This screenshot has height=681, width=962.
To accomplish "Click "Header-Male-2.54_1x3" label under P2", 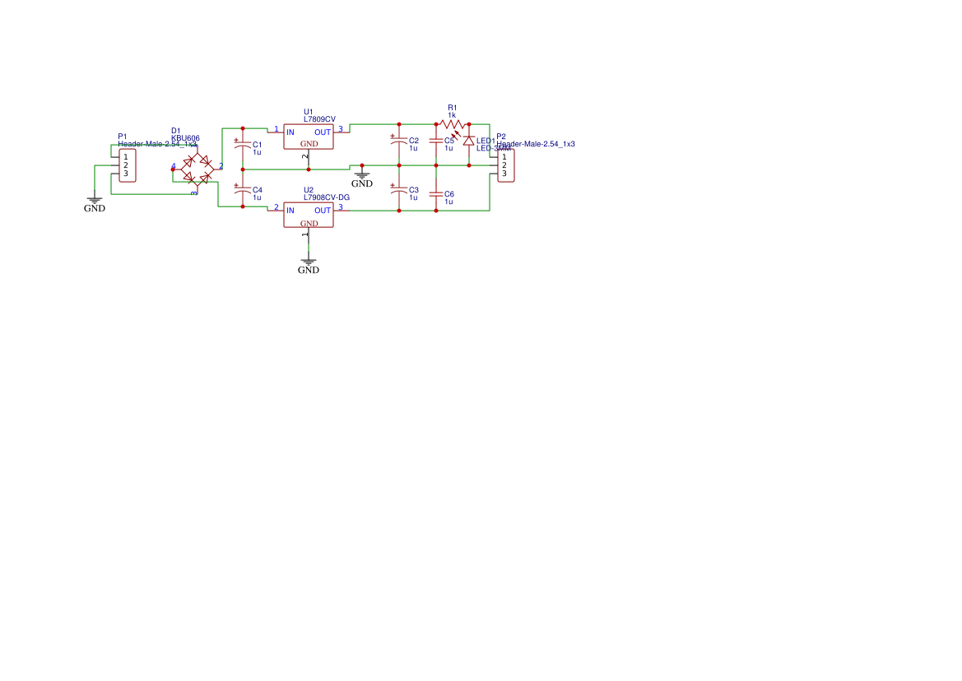I will coord(536,144).
